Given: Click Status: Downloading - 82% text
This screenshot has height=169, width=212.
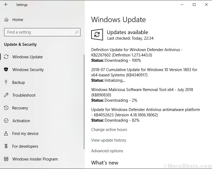Looking at the screenshot, I should tap(115, 120).
